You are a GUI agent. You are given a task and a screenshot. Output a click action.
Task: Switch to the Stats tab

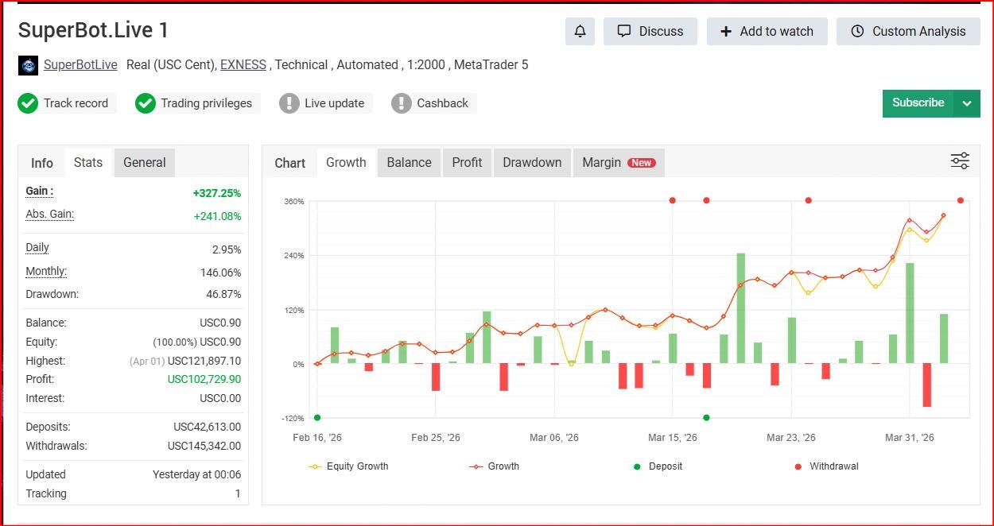tap(88, 162)
